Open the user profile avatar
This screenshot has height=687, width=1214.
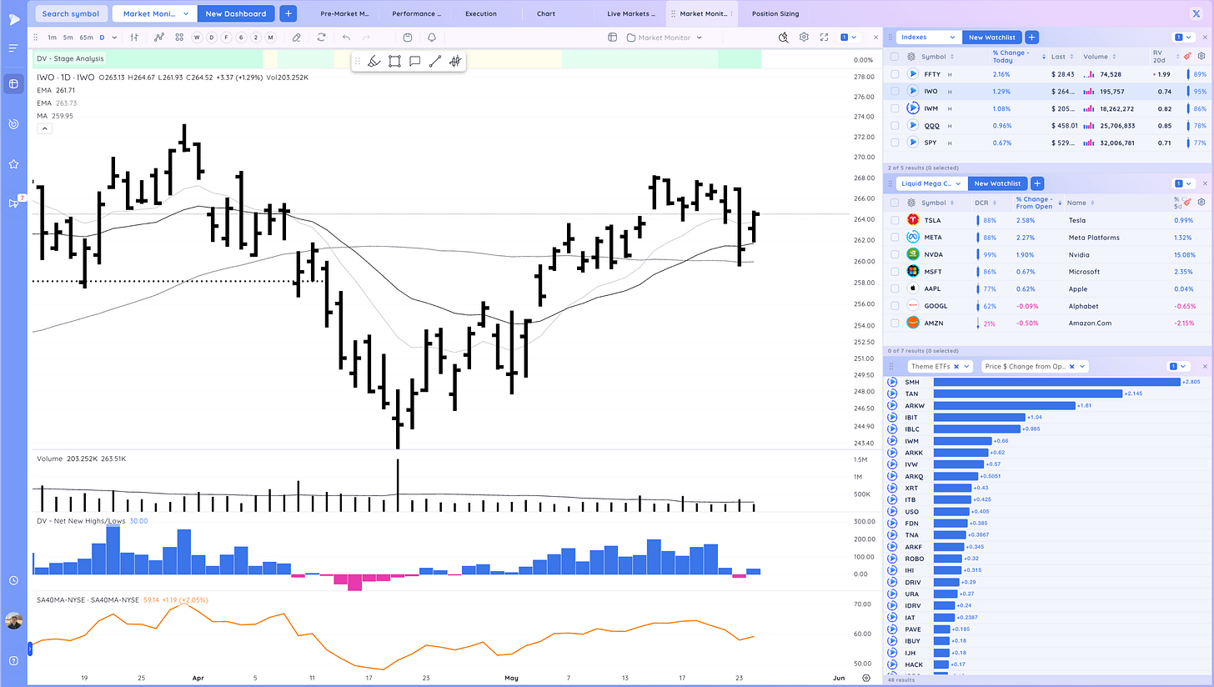13,621
